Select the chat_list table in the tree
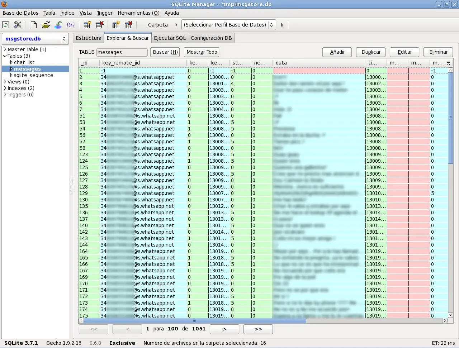This screenshot has width=459, height=348. tap(24, 62)
